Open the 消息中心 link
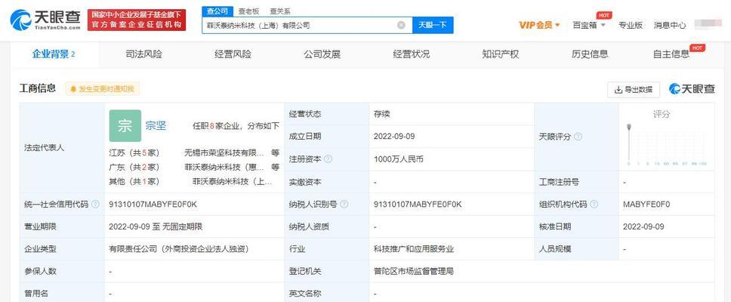 [x=670, y=25]
